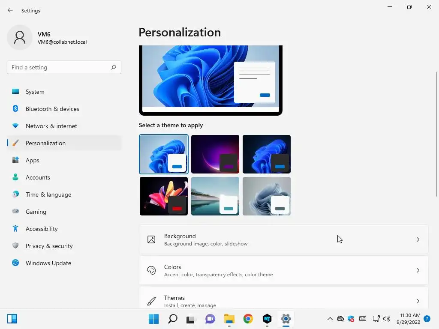The width and height of the screenshot is (439, 329).
Task: Open Accessibility settings
Action: [x=64, y=229]
